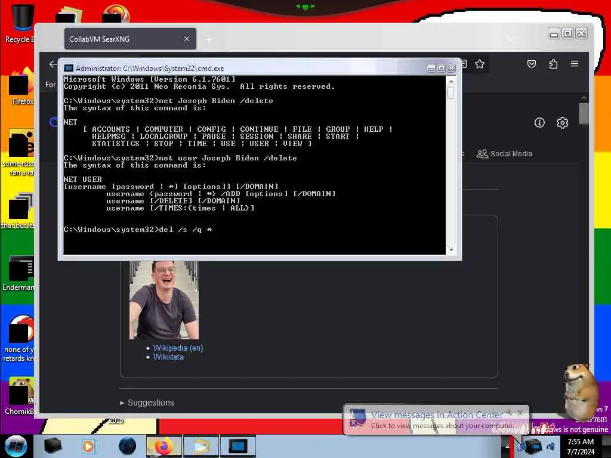Click the SearXNG info circle icon
This screenshot has width=611, height=458.
point(539,123)
